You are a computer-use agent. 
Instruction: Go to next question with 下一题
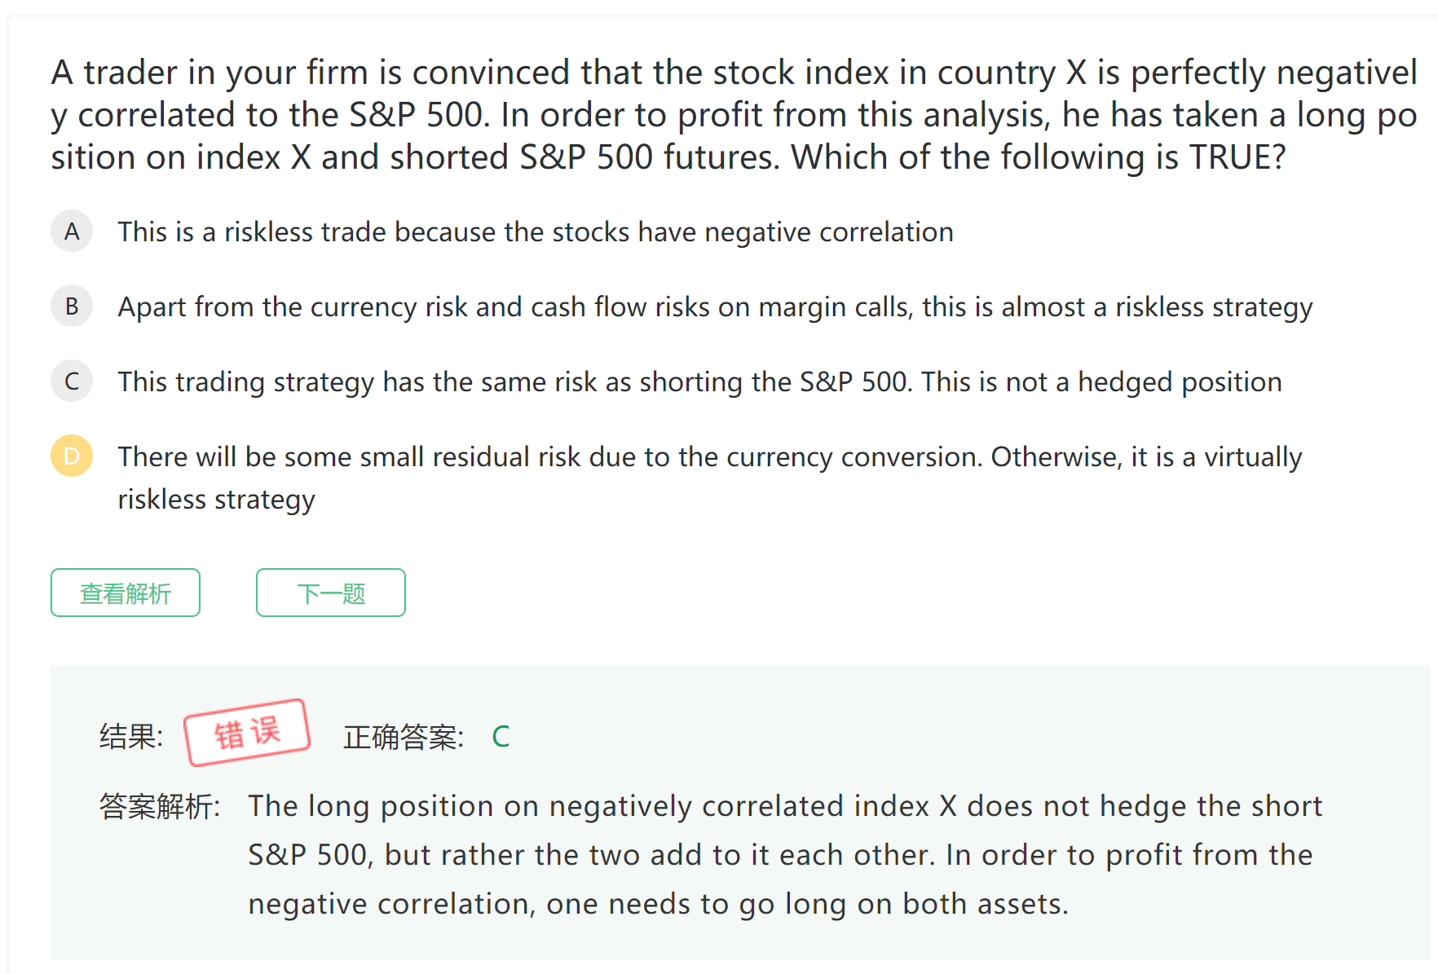coord(331,593)
